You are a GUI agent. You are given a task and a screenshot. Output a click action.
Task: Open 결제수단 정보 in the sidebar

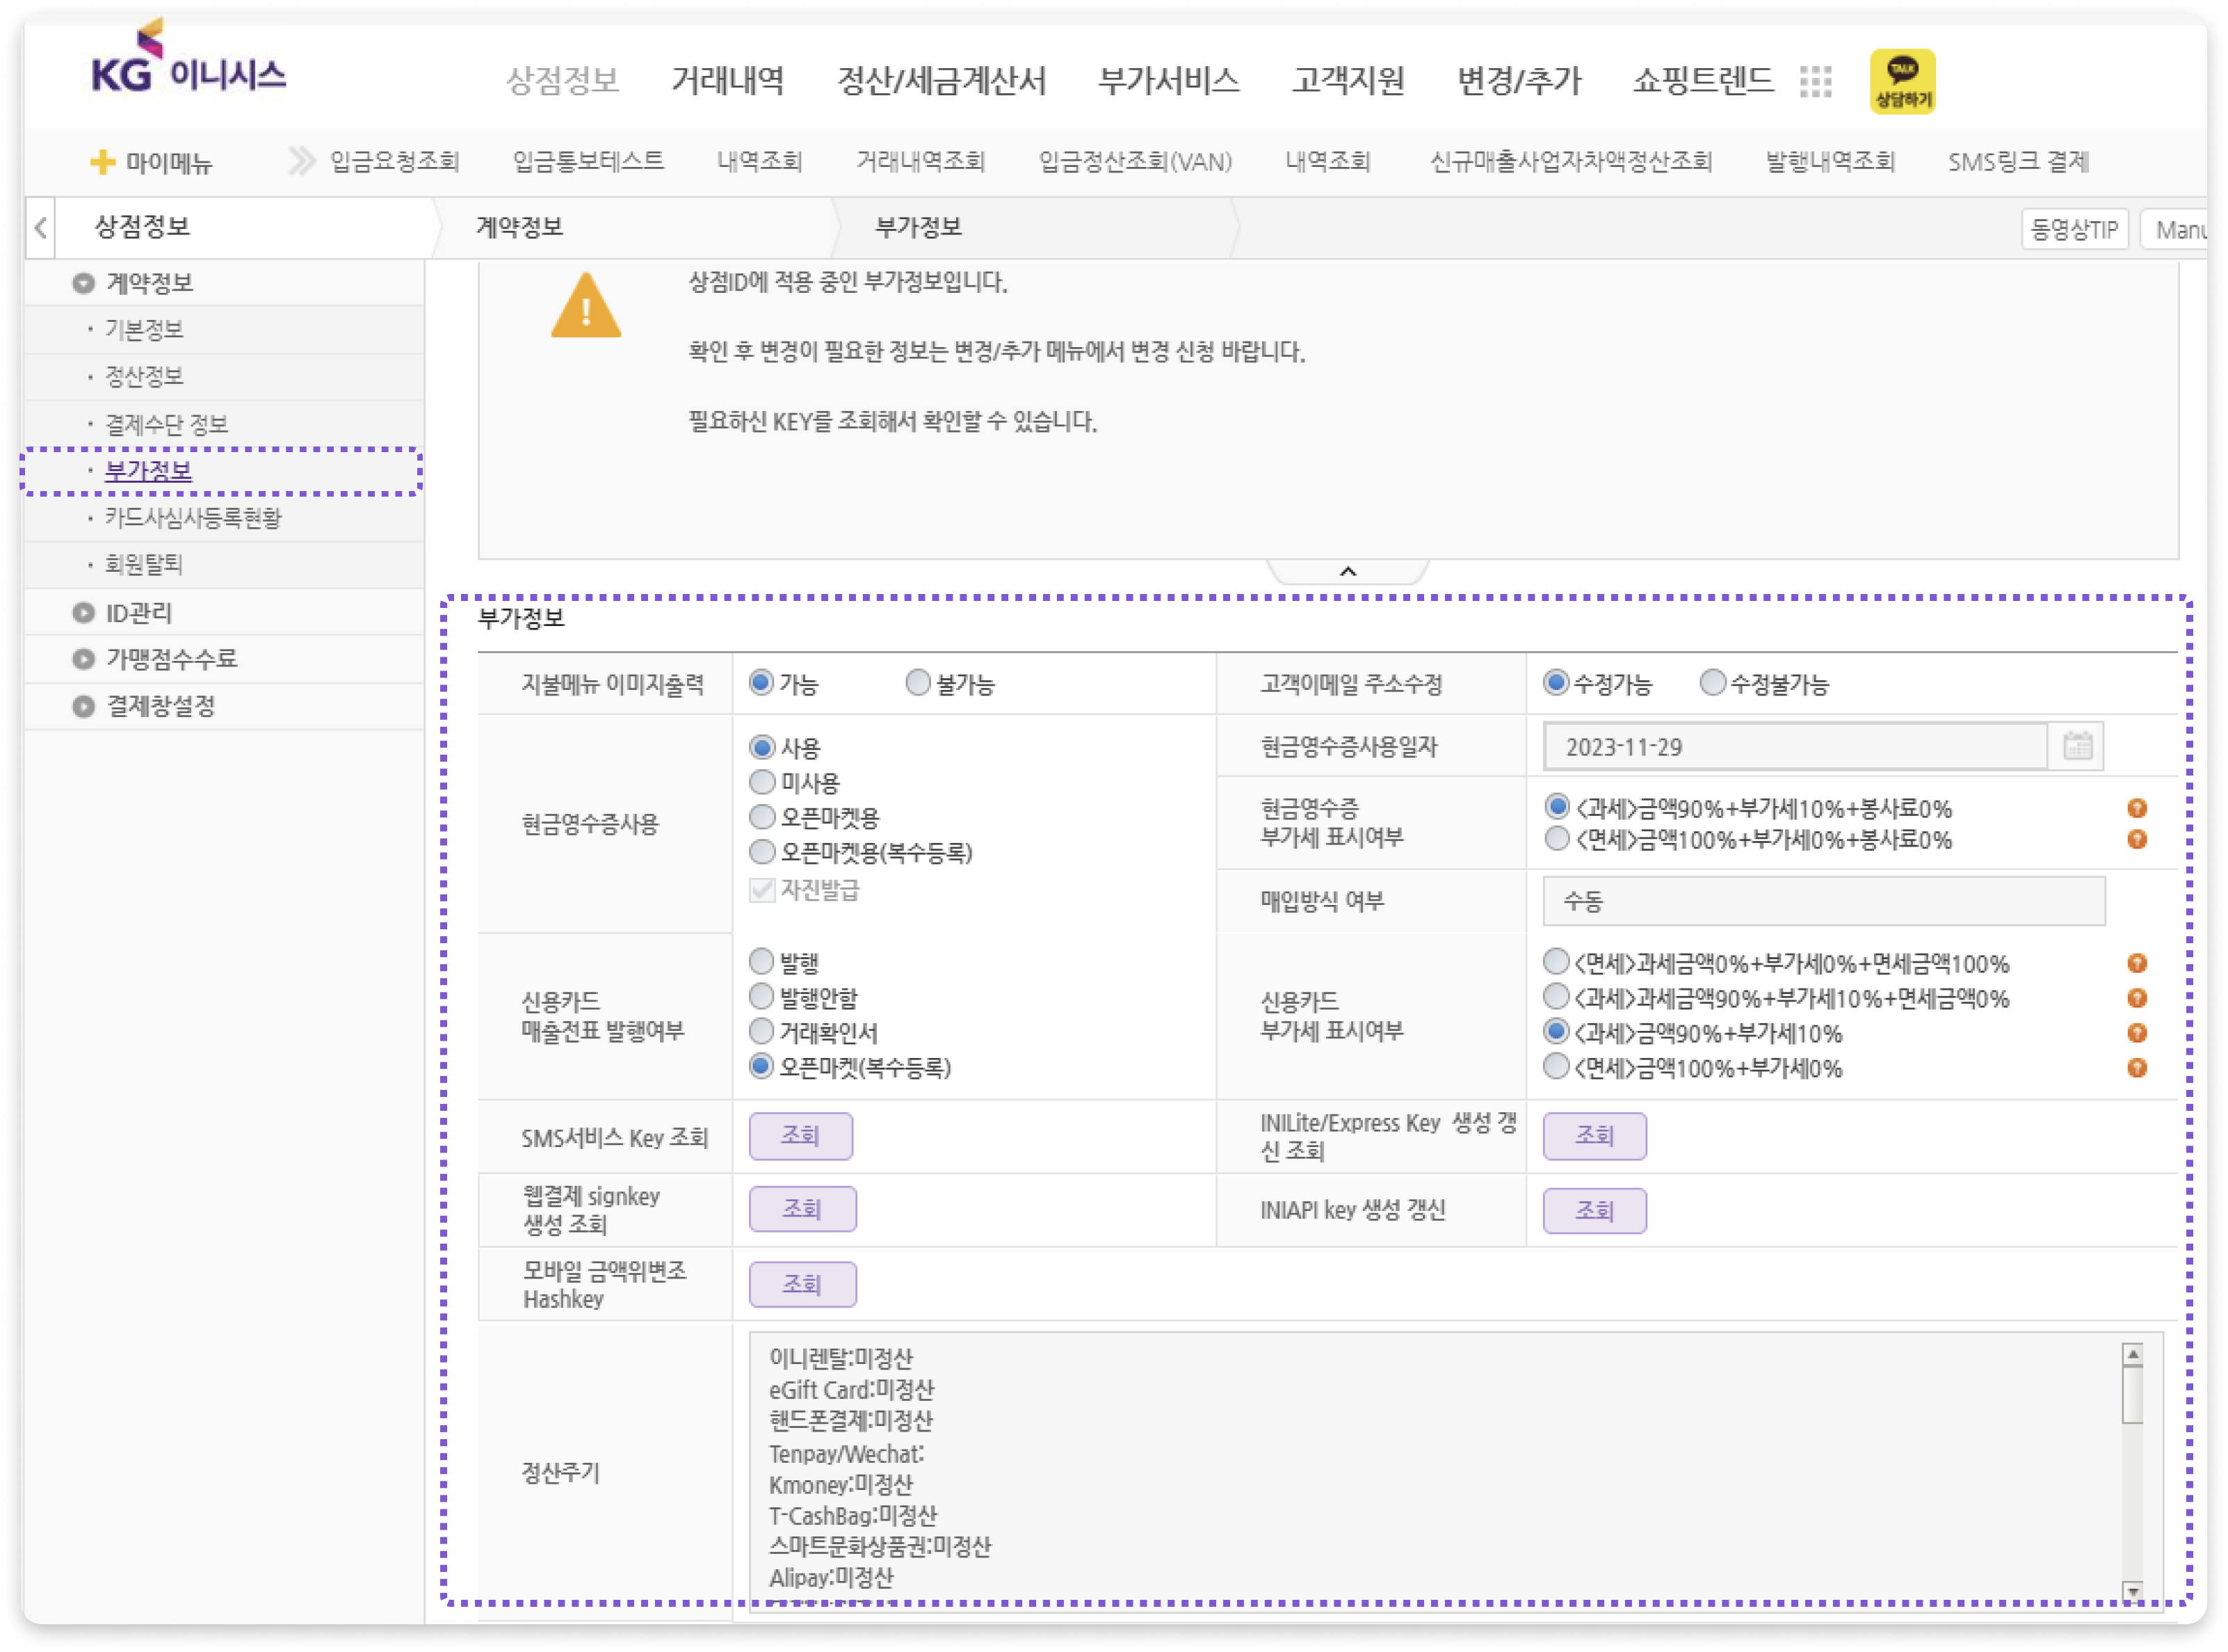(167, 424)
